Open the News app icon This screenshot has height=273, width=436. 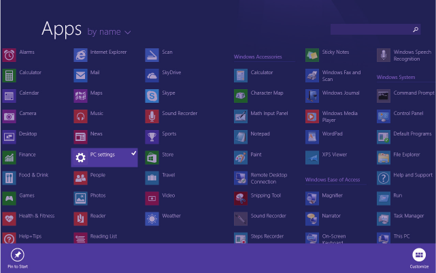pyautogui.click(x=80, y=137)
